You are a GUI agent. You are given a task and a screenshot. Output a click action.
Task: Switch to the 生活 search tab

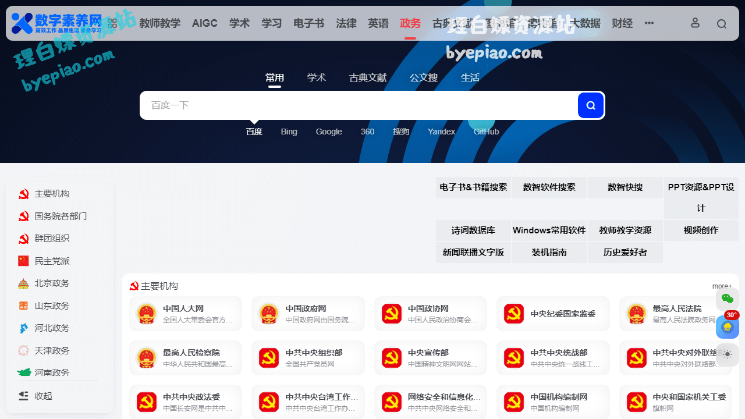coord(470,78)
